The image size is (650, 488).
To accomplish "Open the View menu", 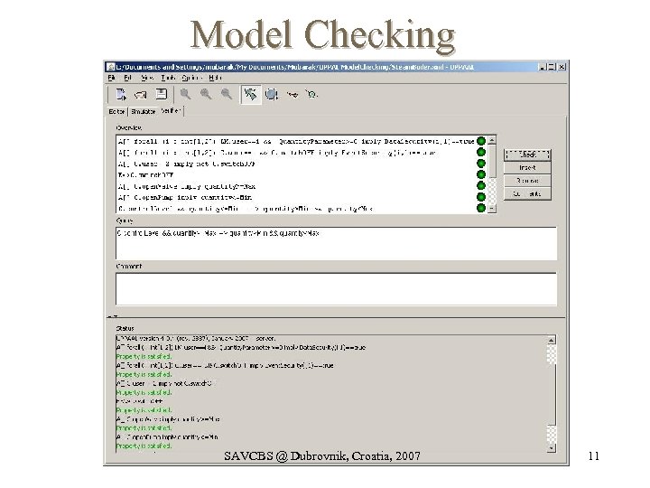I will (147, 78).
